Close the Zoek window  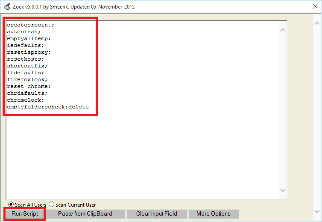pyautogui.click(x=312, y=7)
